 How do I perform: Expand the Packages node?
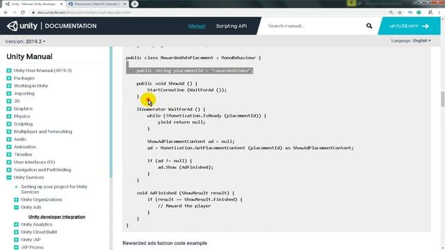[x=9, y=78]
